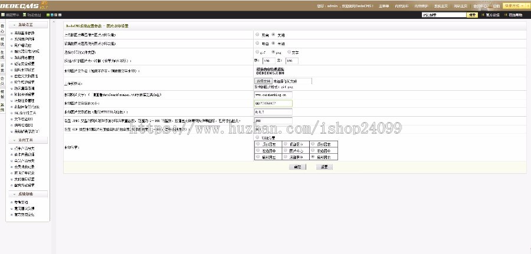The image size is (531, 254).
Task: Go to 系统主页 in top navigation
Action: (441, 6)
